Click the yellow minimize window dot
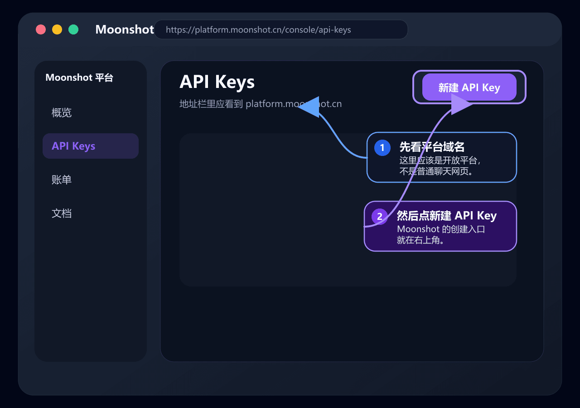580x408 pixels. (57, 29)
